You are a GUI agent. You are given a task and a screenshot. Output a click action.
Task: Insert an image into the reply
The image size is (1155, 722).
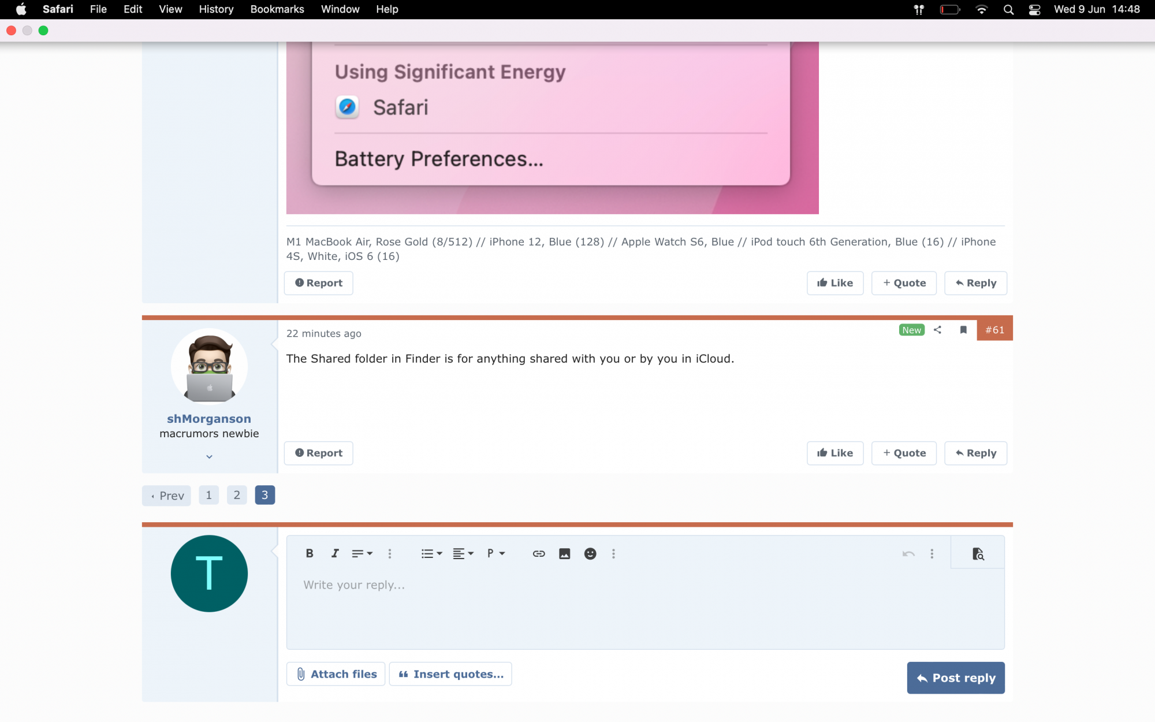tap(564, 553)
